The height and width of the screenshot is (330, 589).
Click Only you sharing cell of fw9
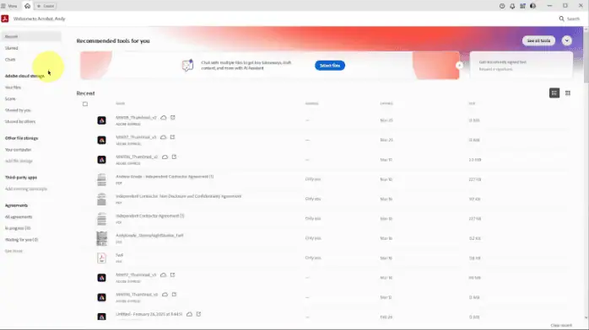(313, 258)
